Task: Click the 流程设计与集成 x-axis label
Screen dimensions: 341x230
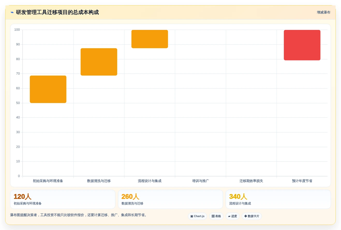Action: (150, 181)
